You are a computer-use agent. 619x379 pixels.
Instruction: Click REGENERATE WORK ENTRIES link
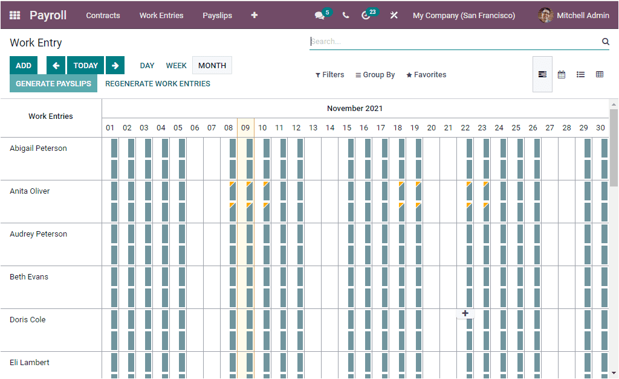[157, 83]
